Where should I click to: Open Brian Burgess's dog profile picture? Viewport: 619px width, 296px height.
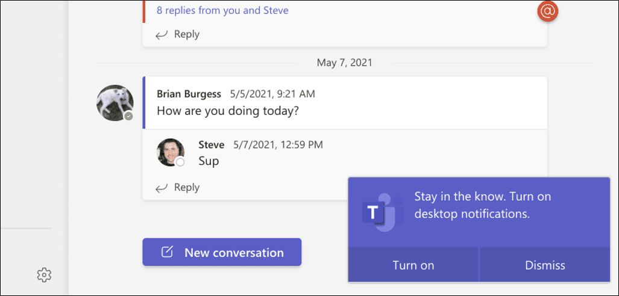click(115, 102)
